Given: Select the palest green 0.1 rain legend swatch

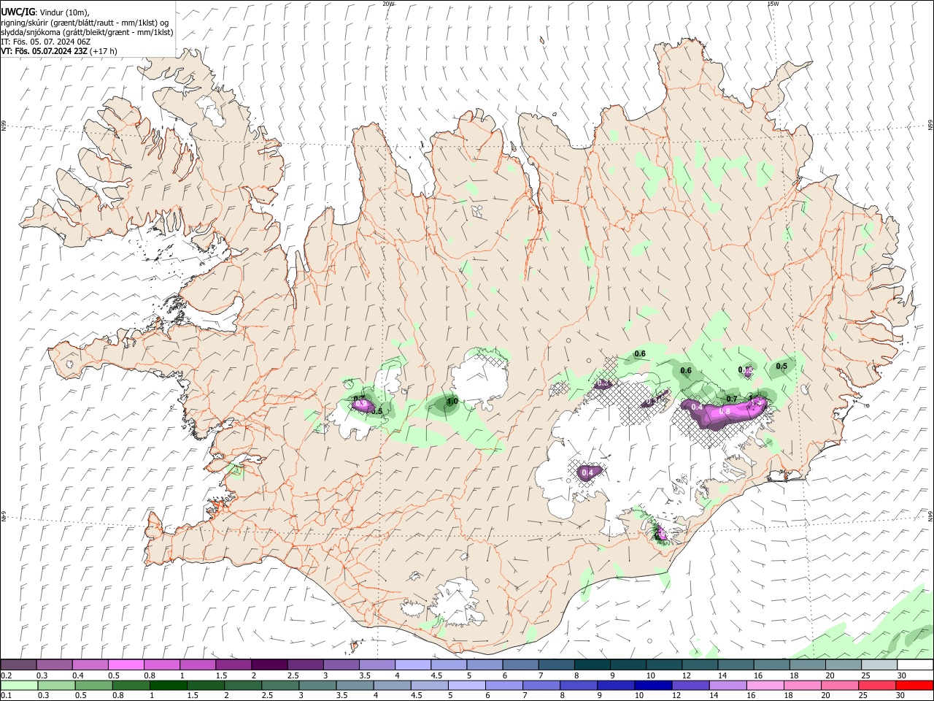Looking at the screenshot, I should tap(19, 685).
